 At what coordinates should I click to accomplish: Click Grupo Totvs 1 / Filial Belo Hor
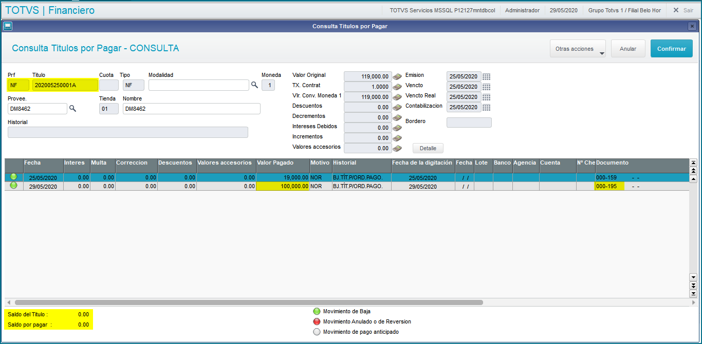tap(624, 10)
